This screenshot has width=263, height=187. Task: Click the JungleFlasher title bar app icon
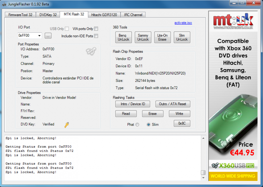(x=4, y=4)
